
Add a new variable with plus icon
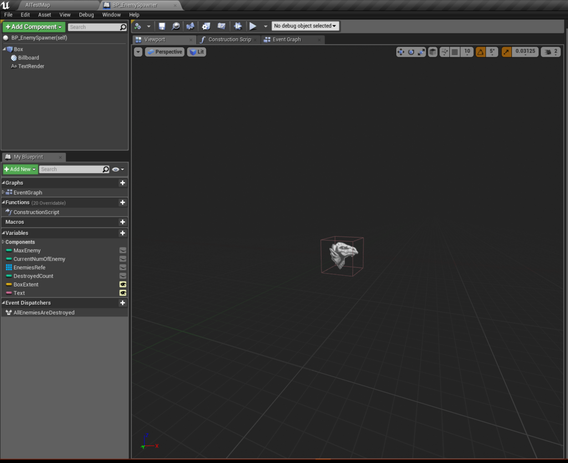tap(123, 233)
